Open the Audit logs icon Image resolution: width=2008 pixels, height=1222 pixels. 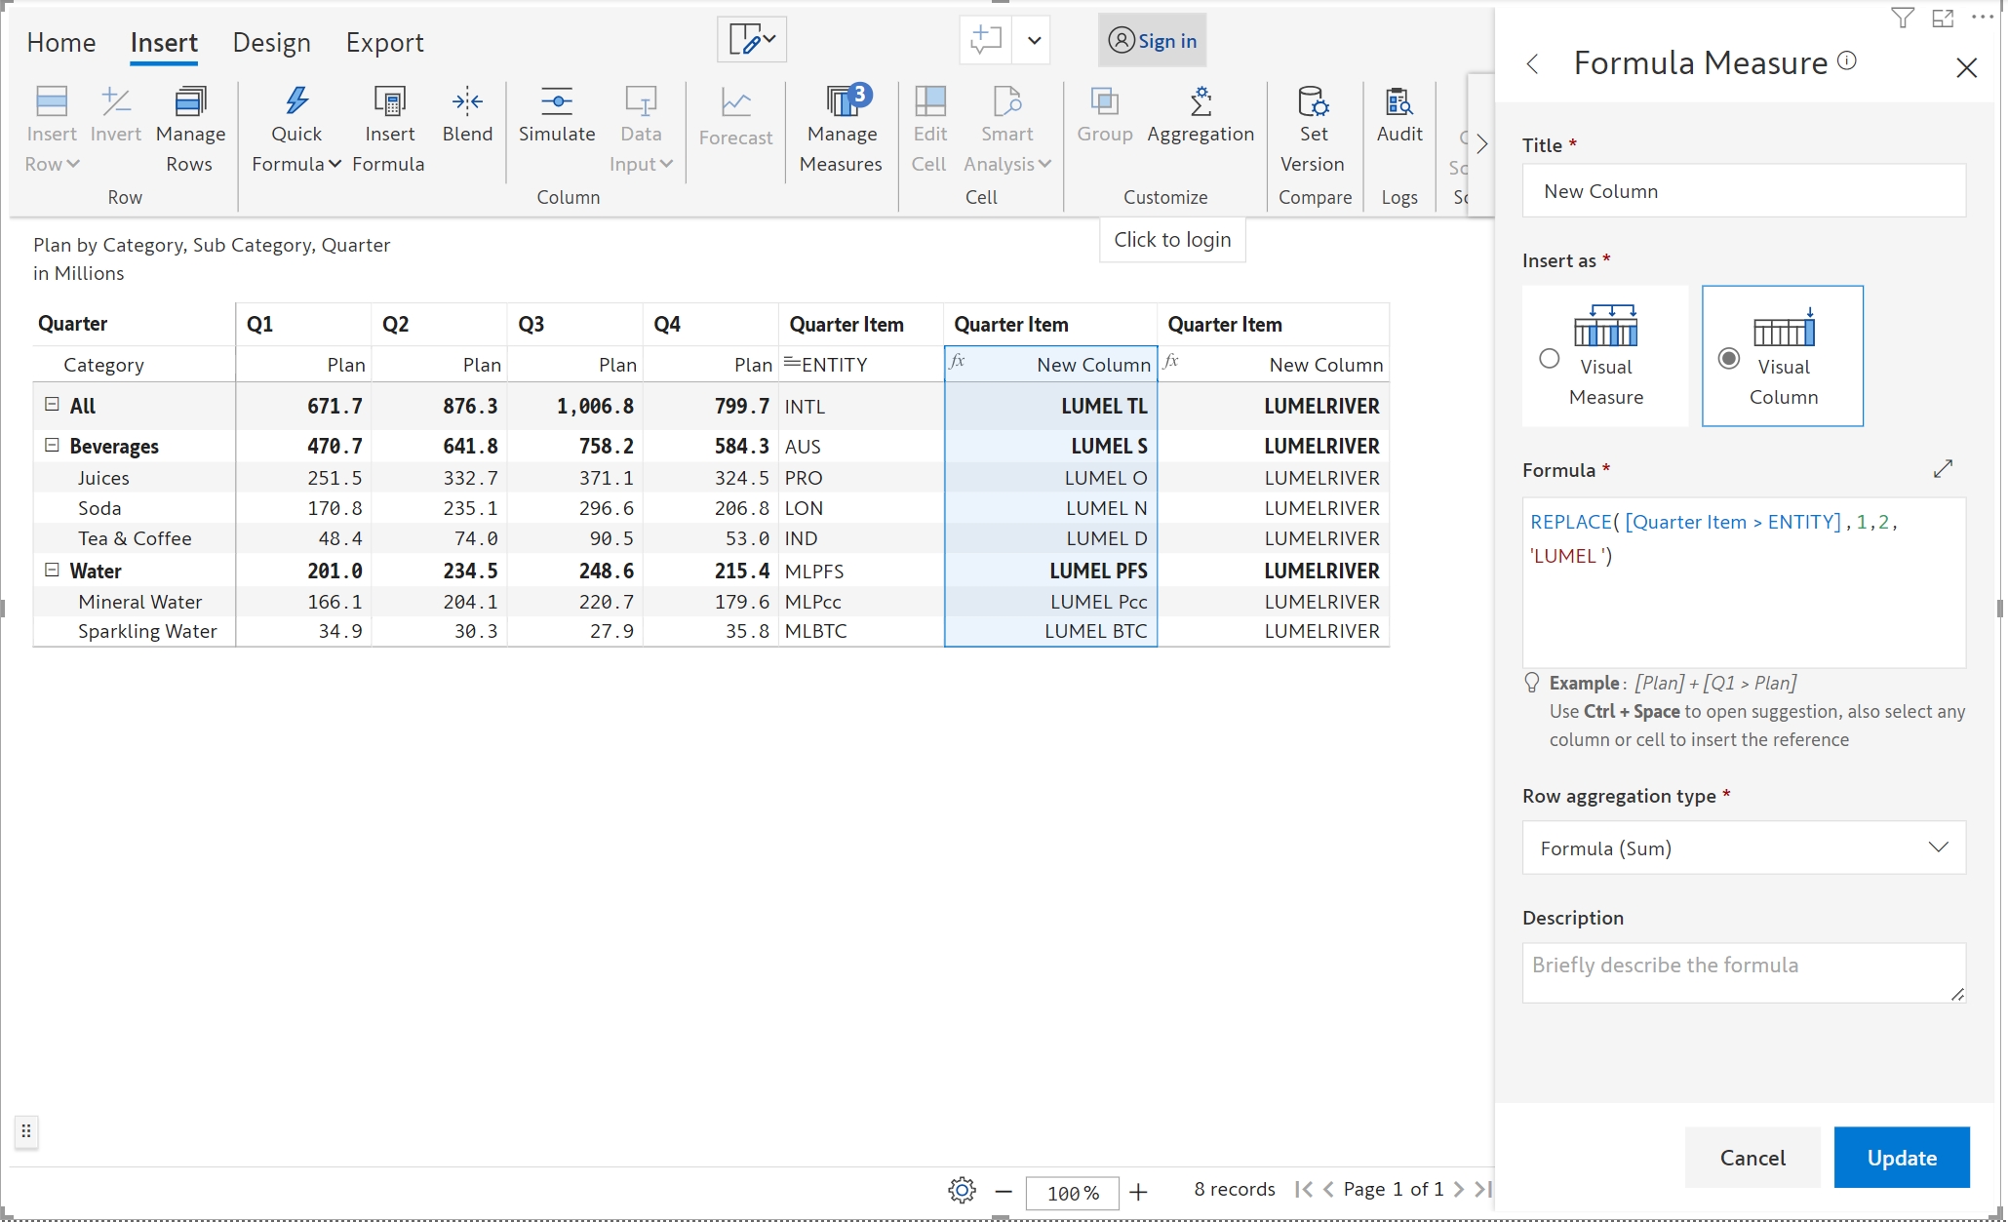(x=1398, y=101)
